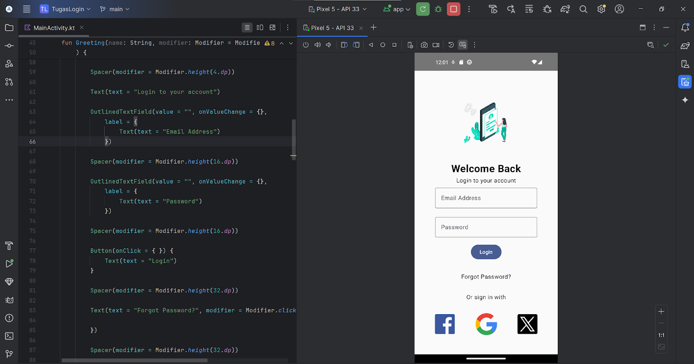This screenshot has height=364, width=694.
Task: Tap the Login button in emulator
Action: click(x=486, y=252)
